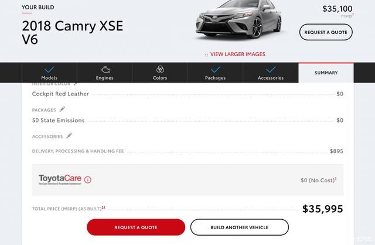Click total price footnote 21 superscript
Screen dimensions: 375x245
pyautogui.click(x=103, y=207)
